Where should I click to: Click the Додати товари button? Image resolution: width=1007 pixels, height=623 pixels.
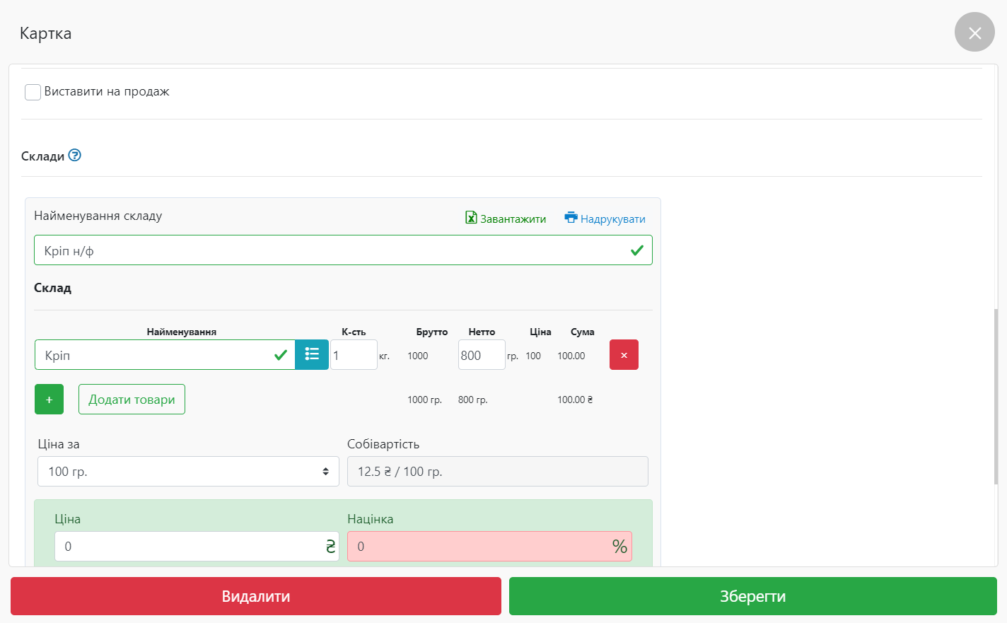pyautogui.click(x=132, y=400)
